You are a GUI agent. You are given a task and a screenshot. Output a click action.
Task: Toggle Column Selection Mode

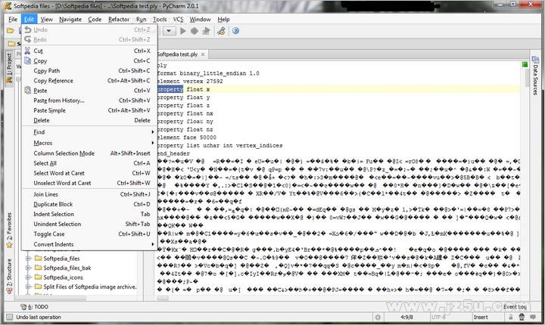click(89, 153)
